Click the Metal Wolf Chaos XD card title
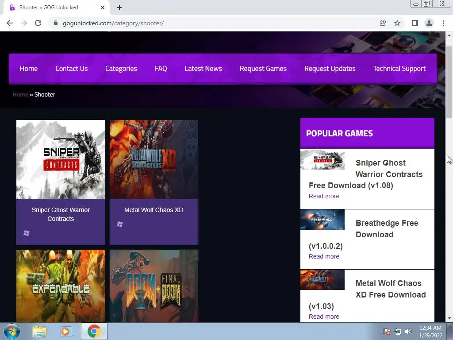This screenshot has width=453, height=340. tap(154, 210)
